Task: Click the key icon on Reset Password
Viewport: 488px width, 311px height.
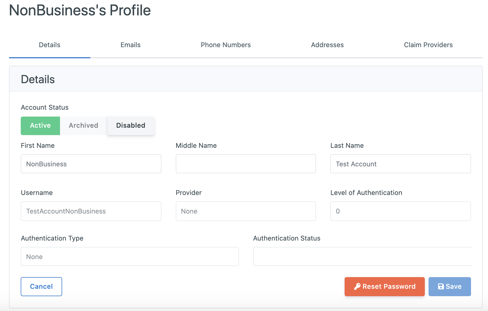Action: (x=357, y=286)
